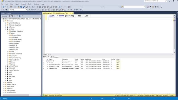Select dbo.User table in the tree
Viewport: 178px width, 100px height.
(15, 50)
